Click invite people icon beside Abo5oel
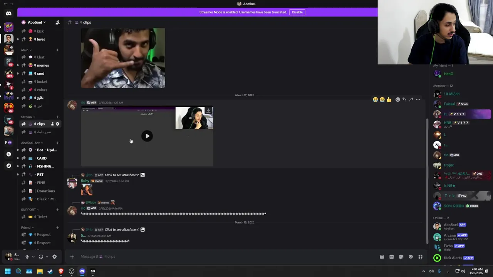Image resolution: width=493 pixels, height=277 pixels. click(58, 22)
